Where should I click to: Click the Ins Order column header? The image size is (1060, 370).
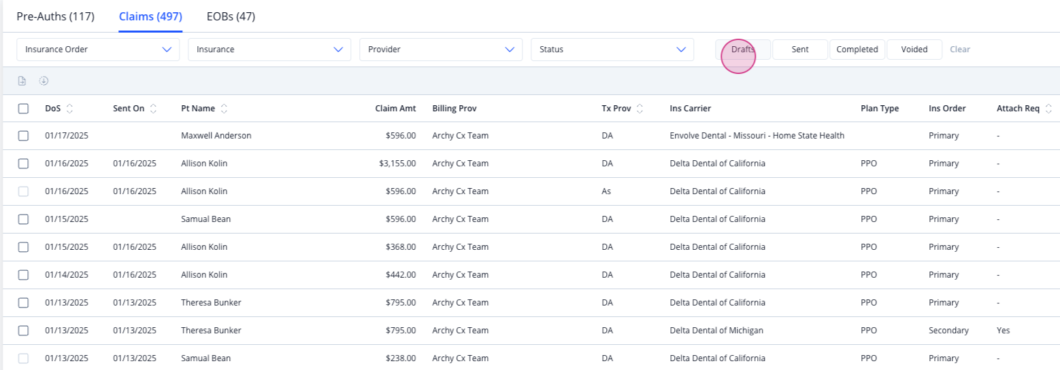click(947, 109)
